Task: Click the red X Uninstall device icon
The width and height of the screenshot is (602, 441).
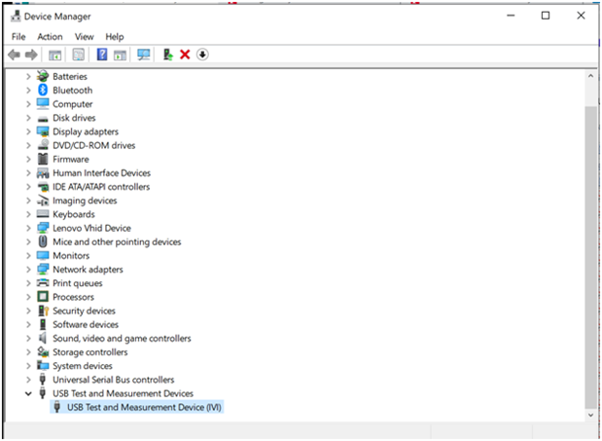Action: tap(185, 55)
